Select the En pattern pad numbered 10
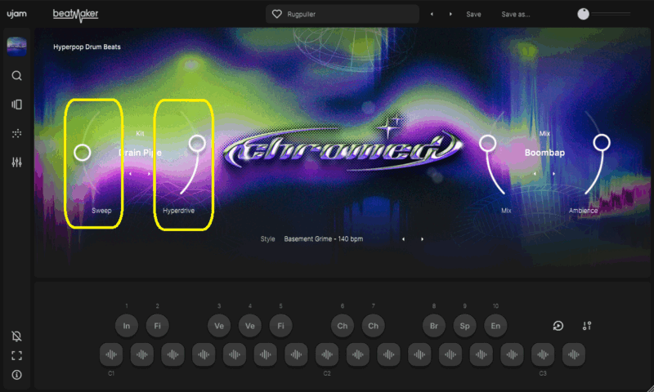Viewport: 654px width, 392px height. 495,326
